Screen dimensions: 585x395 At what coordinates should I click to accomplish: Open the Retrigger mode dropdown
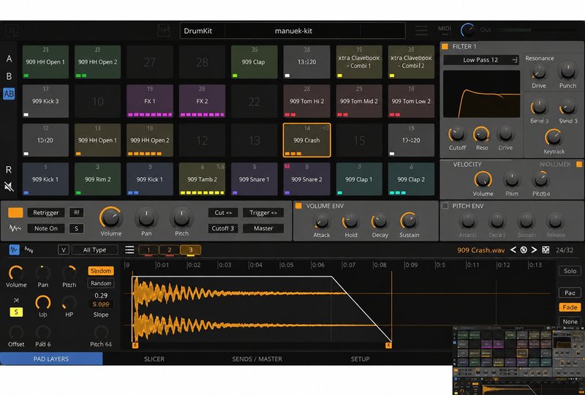46,212
